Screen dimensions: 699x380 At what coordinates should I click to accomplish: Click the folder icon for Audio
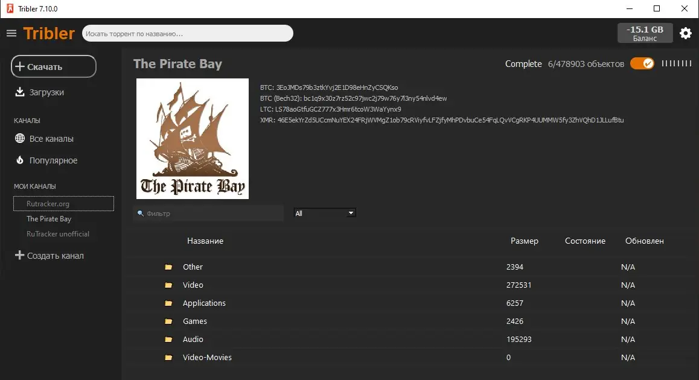click(x=168, y=340)
